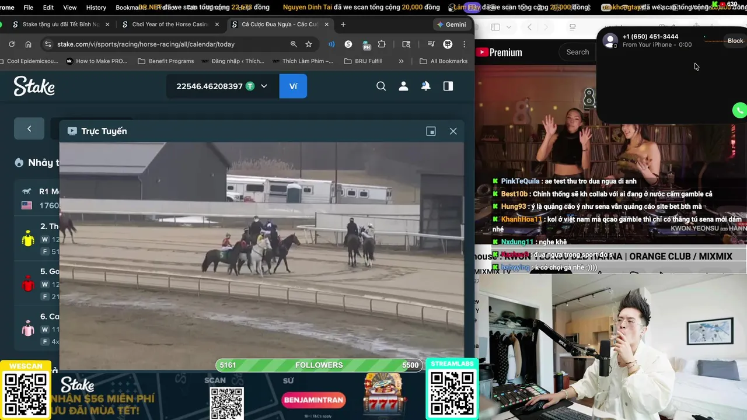Screen dimensions: 747x420
Task: Open the Stake user profile icon
Action: click(403, 86)
